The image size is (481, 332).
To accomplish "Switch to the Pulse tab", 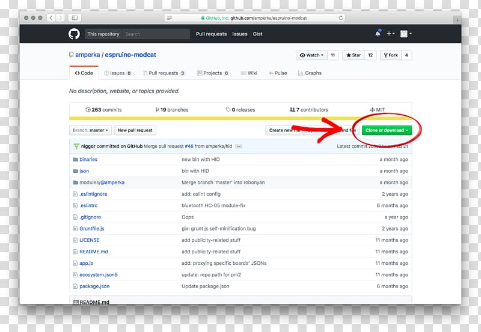I will click(x=278, y=73).
